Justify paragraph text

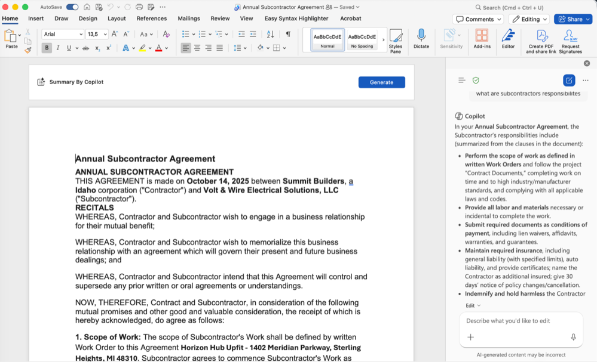coord(220,48)
